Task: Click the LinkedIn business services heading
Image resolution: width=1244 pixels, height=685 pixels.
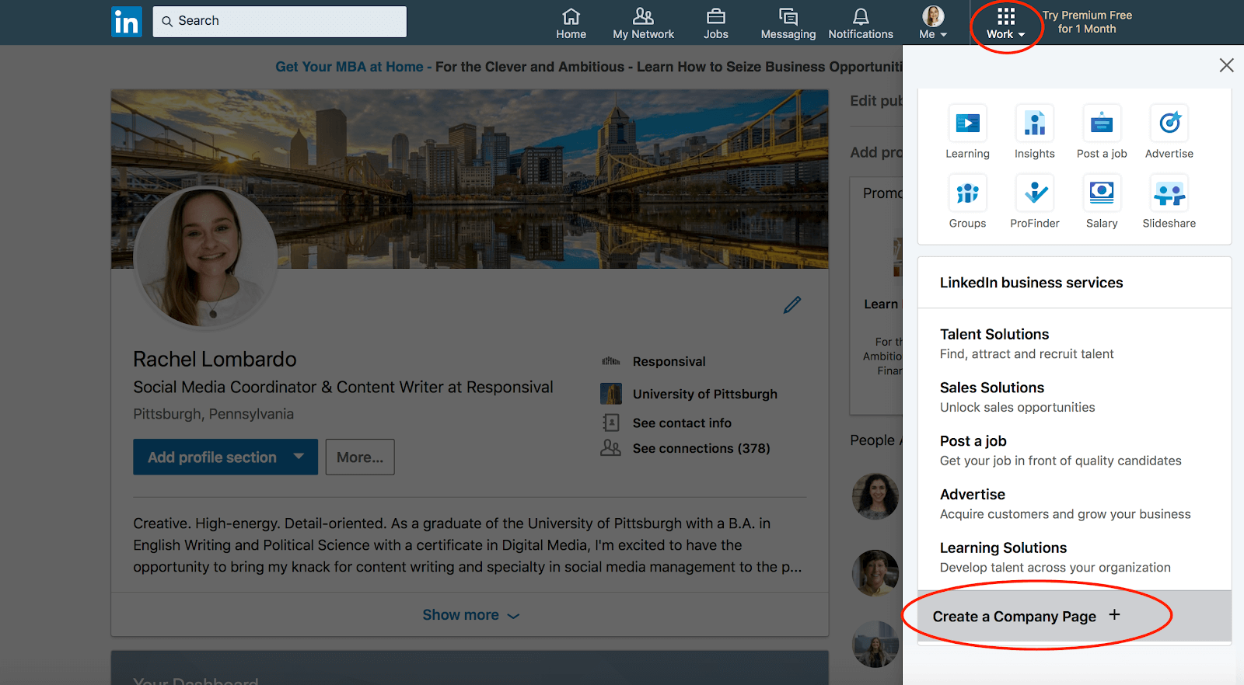Action: pos(1031,283)
